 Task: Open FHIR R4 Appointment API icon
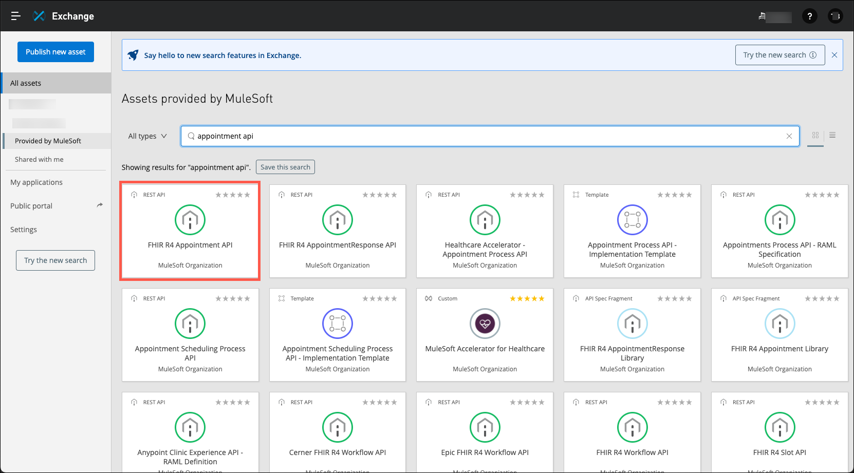point(190,220)
